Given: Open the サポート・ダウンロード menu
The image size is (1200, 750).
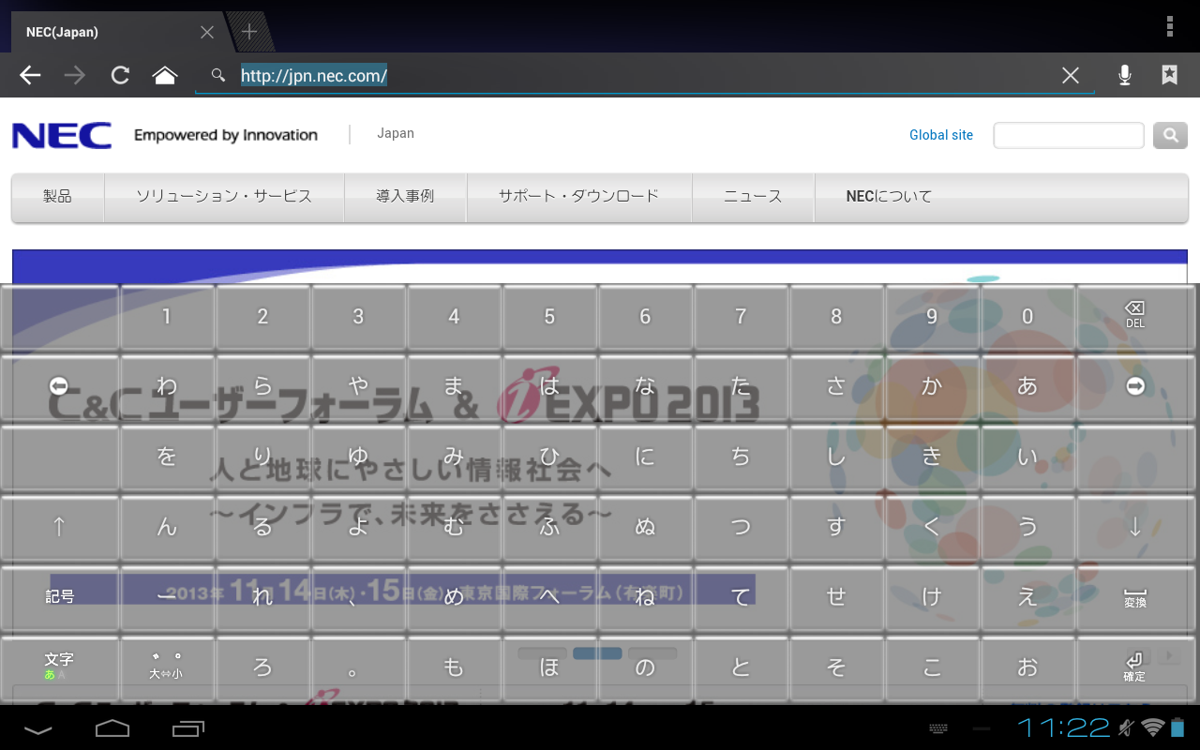Looking at the screenshot, I should pyautogui.click(x=578, y=197).
